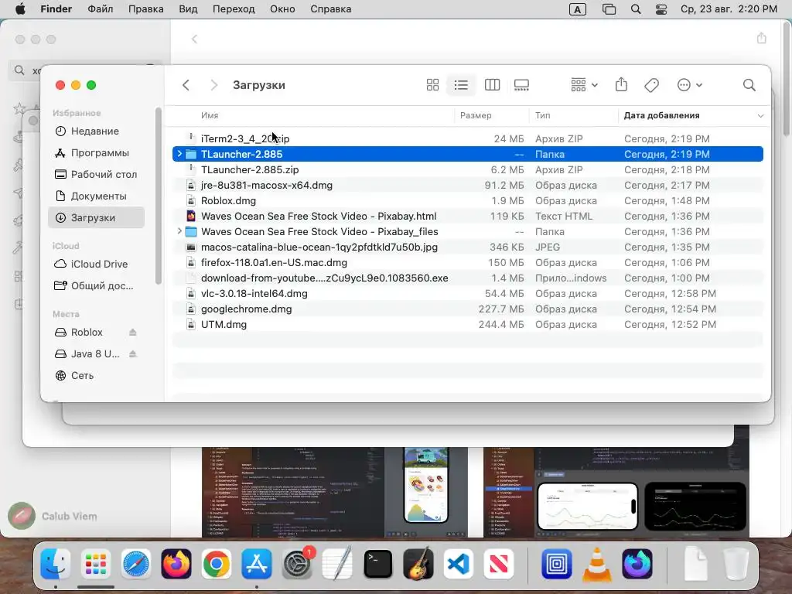Open the tags editor icon
This screenshot has height=594, width=792.
[x=651, y=85]
